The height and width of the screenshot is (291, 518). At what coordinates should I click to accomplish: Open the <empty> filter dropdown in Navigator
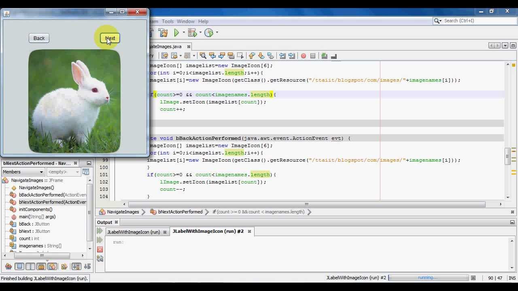[64, 172]
